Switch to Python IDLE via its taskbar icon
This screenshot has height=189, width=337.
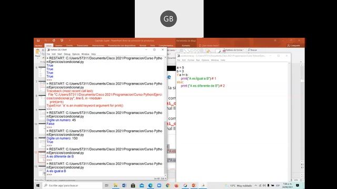pos(203,185)
